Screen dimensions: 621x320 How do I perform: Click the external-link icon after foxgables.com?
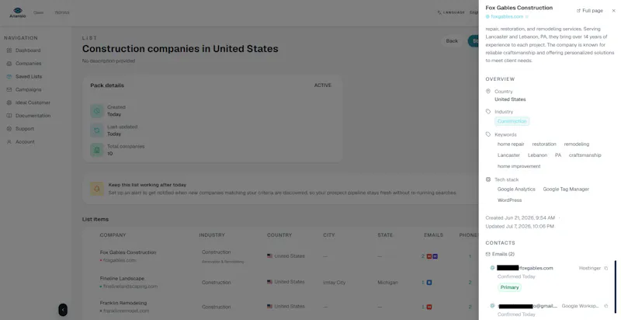(527, 16)
